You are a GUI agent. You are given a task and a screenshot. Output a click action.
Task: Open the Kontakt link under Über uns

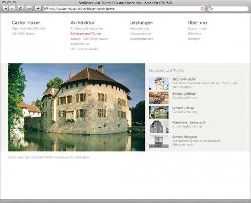point(193,39)
